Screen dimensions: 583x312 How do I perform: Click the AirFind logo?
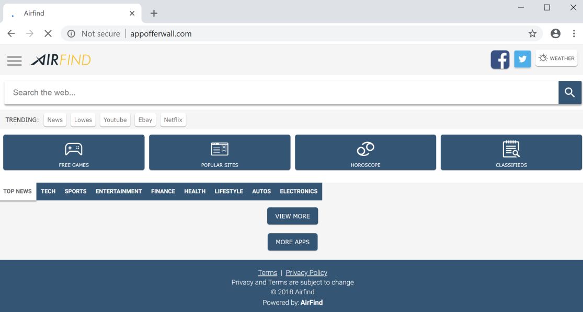[61, 59]
